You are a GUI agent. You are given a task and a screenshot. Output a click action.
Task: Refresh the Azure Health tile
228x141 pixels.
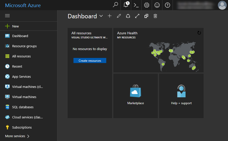pos(199,33)
